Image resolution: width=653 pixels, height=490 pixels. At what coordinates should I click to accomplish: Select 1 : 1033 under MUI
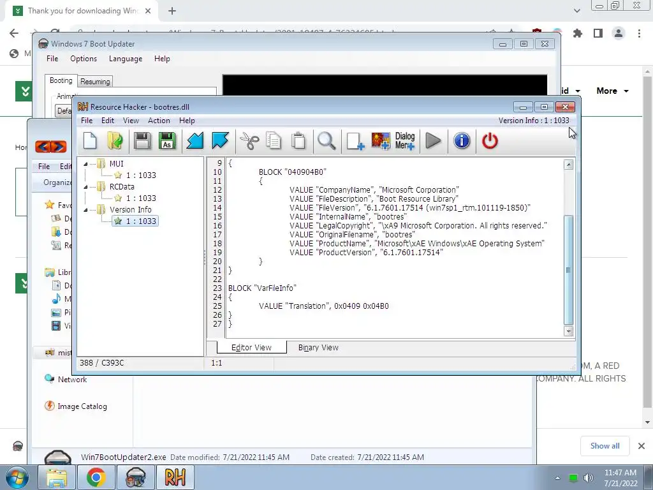point(135,175)
